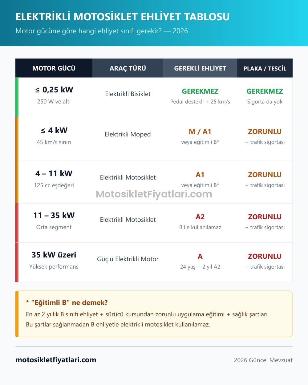Select the Elektrikli Moped entry
The width and height of the screenshot is (308, 385).
(x=128, y=134)
